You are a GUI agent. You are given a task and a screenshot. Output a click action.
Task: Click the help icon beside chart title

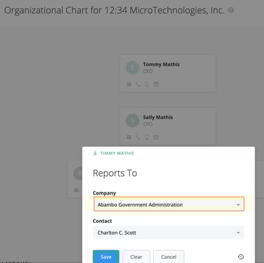231,10
